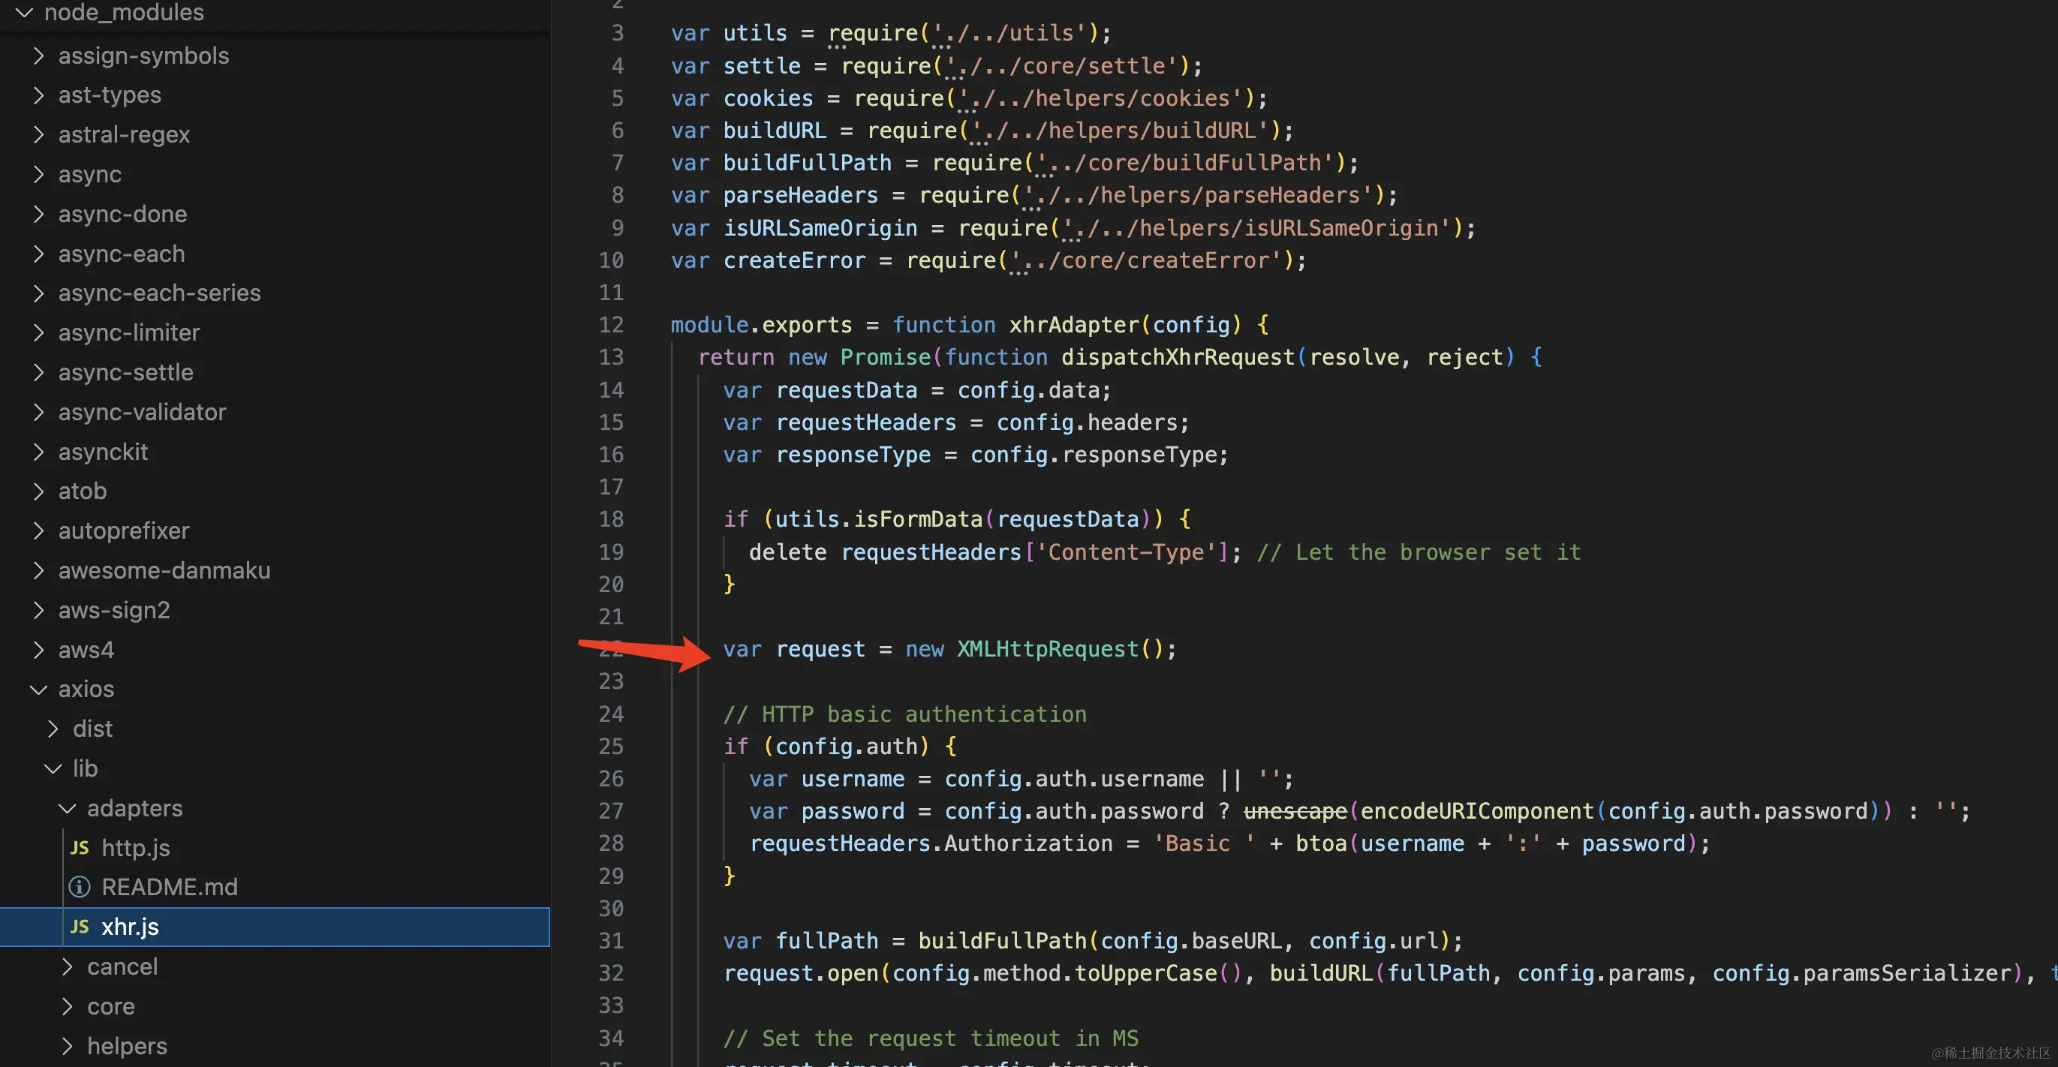Click the 'Content-Type' string literal

(x=1127, y=552)
